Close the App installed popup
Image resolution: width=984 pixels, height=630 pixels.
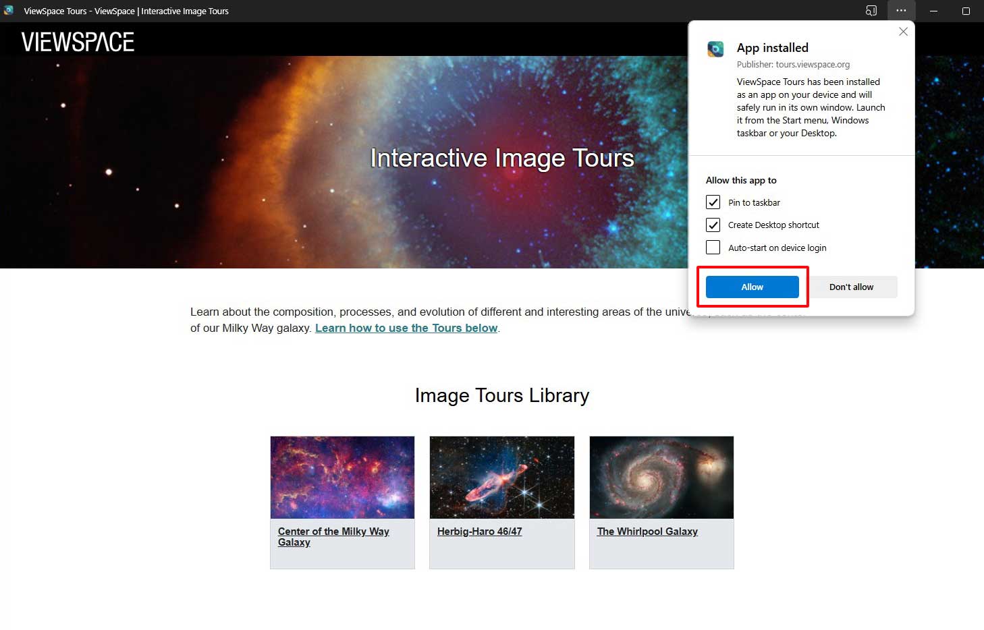(x=903, y=32)
